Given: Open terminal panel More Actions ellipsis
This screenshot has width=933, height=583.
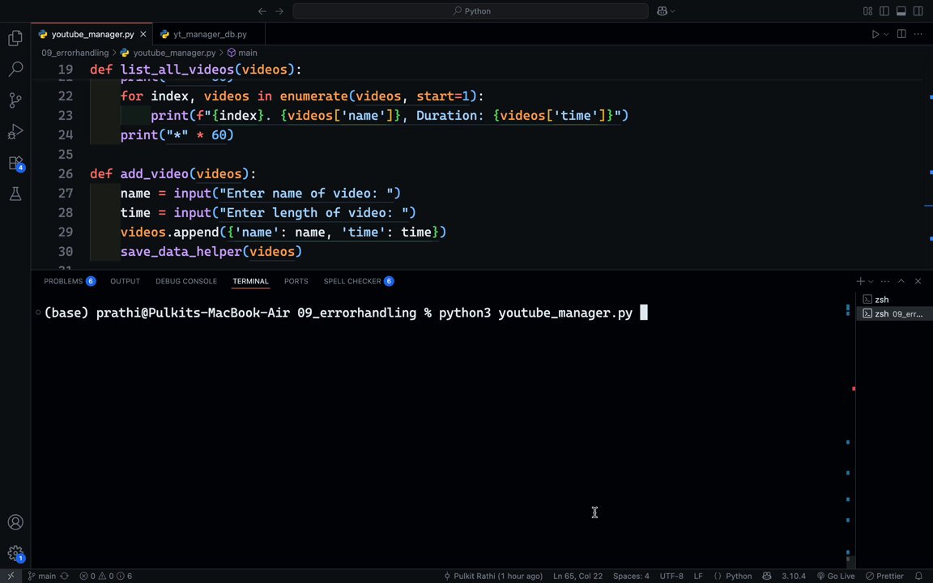Looking at the screenshot, I should [x=884, y=282].
